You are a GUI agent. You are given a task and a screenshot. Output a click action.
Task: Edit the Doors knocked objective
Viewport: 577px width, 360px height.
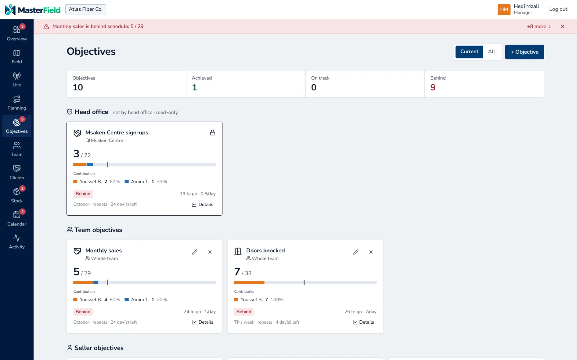pyautogui.click(x=356, y=252)
